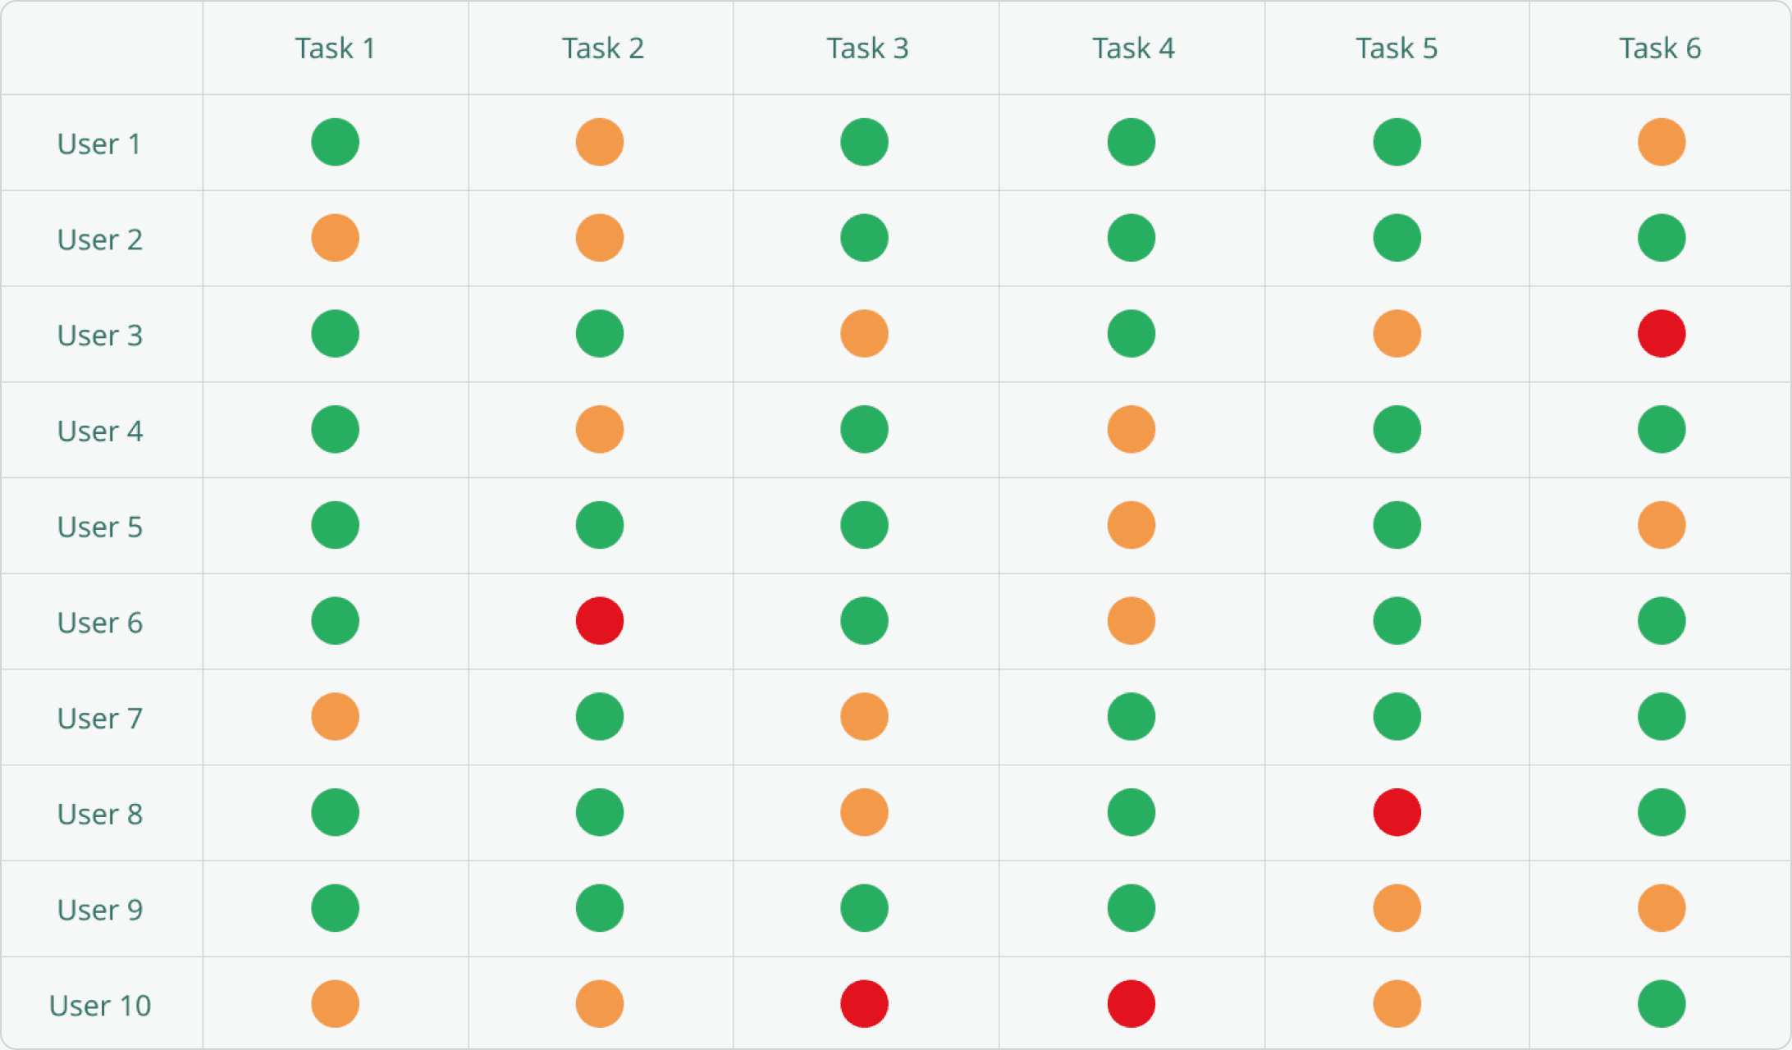This screenshot has width=1792, height=1050.
Task: Select the User 4 row label
Action: click(100, 431)
